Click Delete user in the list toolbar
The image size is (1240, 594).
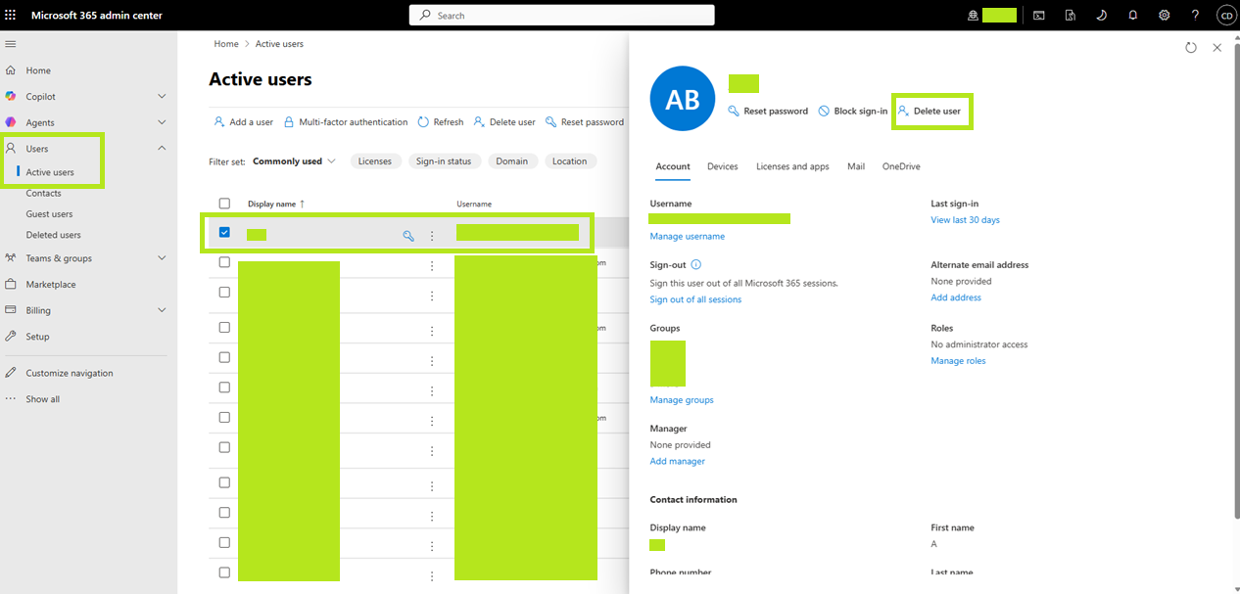pyautogui.click(x=504, y=122)
